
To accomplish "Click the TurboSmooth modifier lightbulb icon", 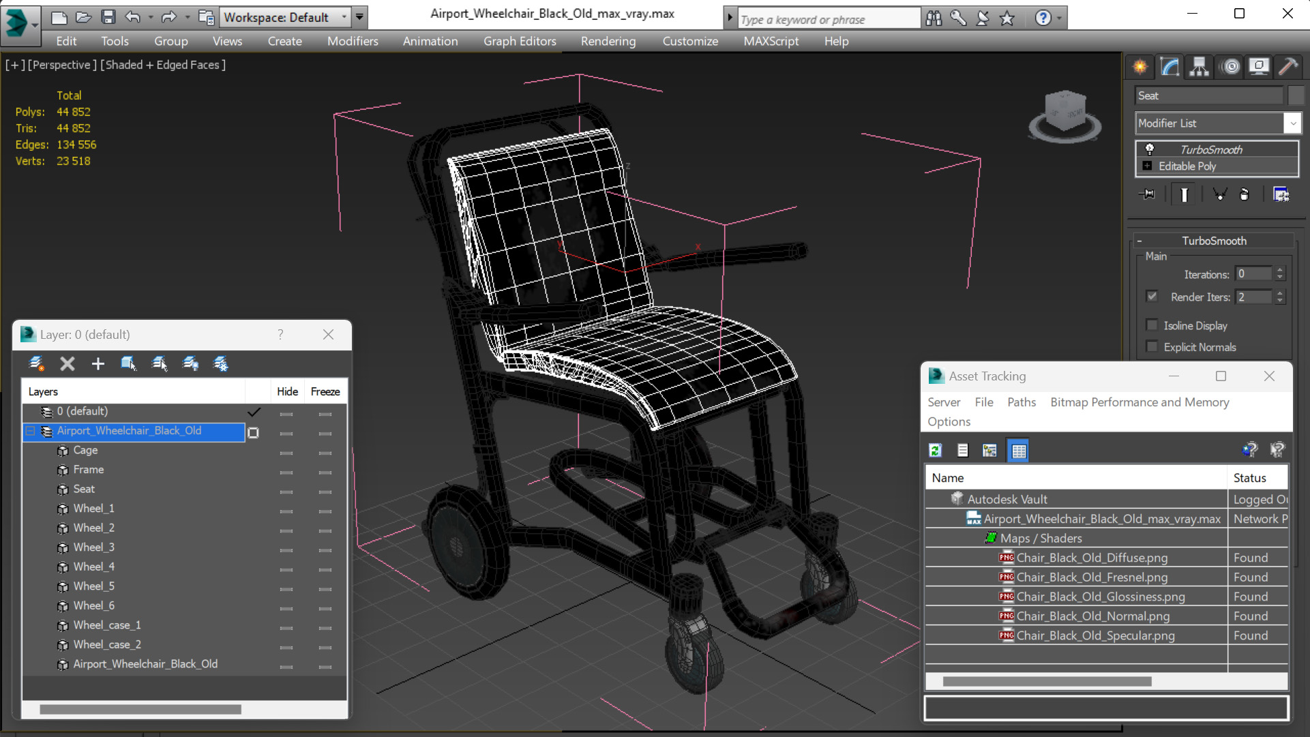I will [x=1150, y=149].
